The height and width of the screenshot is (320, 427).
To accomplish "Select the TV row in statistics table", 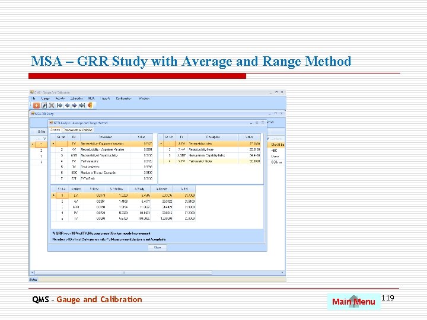I will (123, 219).
